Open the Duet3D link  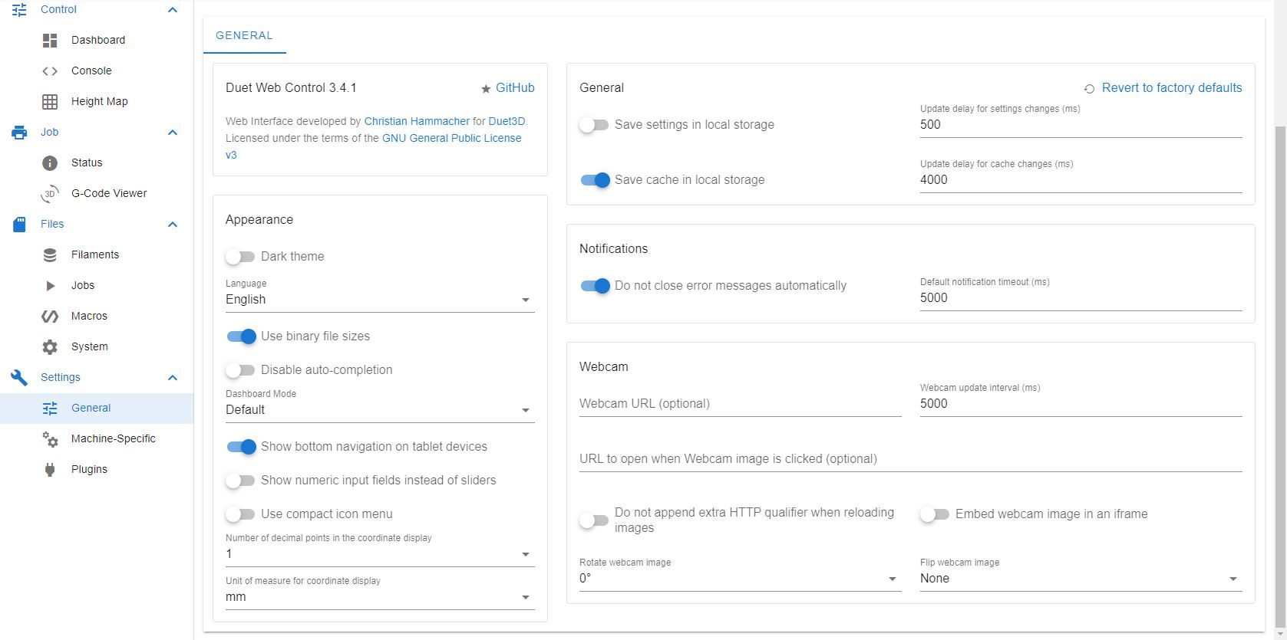pyautogui.click(x=507, y=121)
